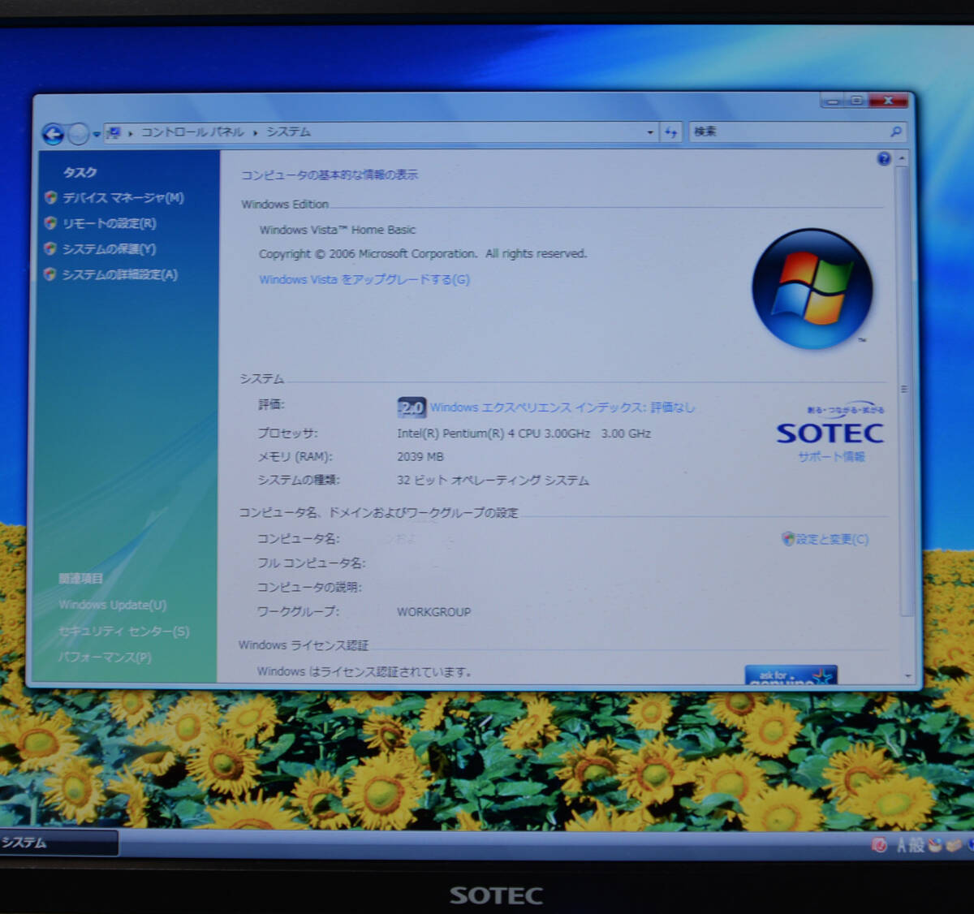The width and height of the screenshot is (974, 914).
Task: Click the magnifier search icon
Action: (895, 131)
